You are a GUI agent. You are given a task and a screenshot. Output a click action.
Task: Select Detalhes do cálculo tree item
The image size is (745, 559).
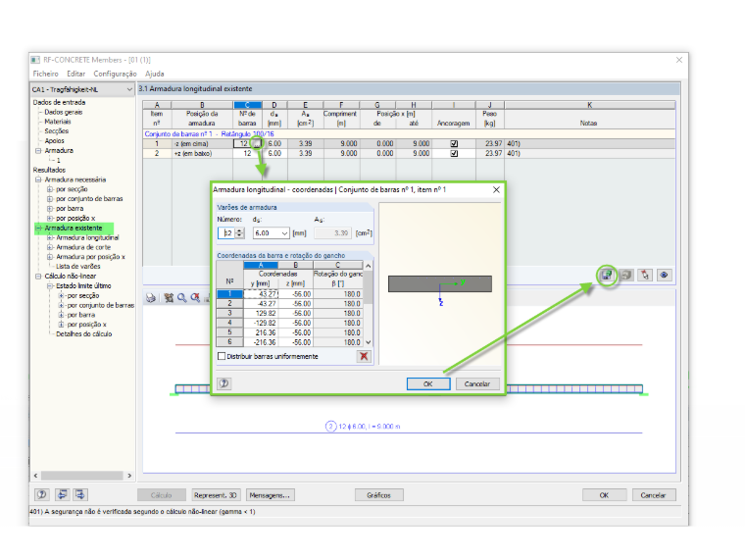(x=83, y=334)
